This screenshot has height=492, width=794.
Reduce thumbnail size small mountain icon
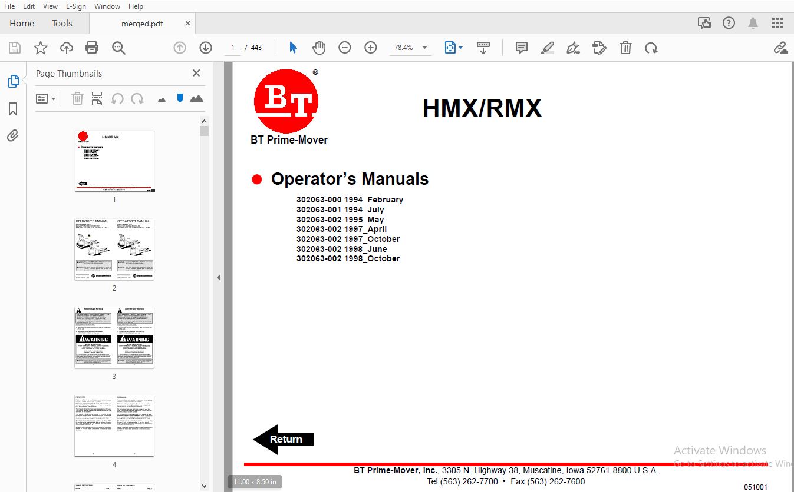point(162,99)
